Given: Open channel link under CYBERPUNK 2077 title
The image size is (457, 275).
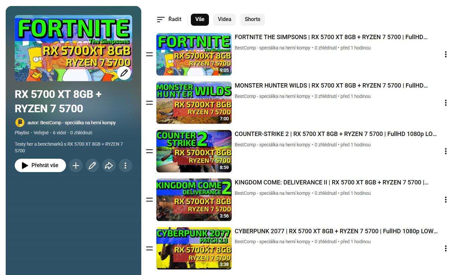Looking at the screenshot, I should click(273, 242).
